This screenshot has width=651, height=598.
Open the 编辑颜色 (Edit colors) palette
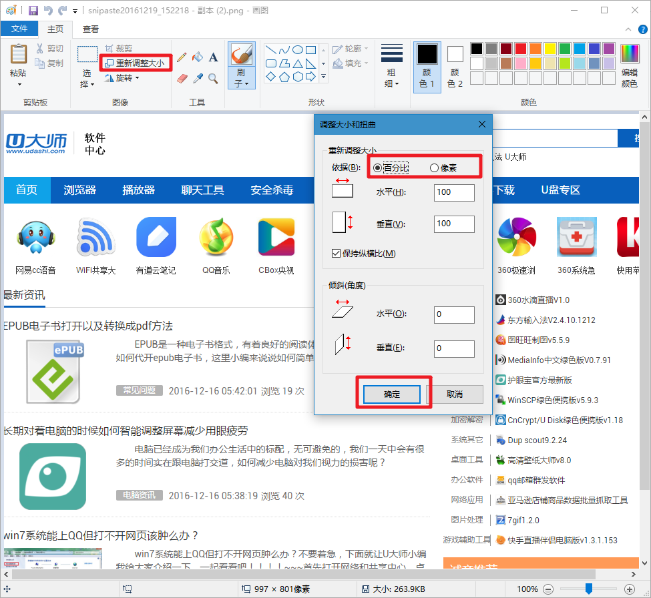pos(629,66)
